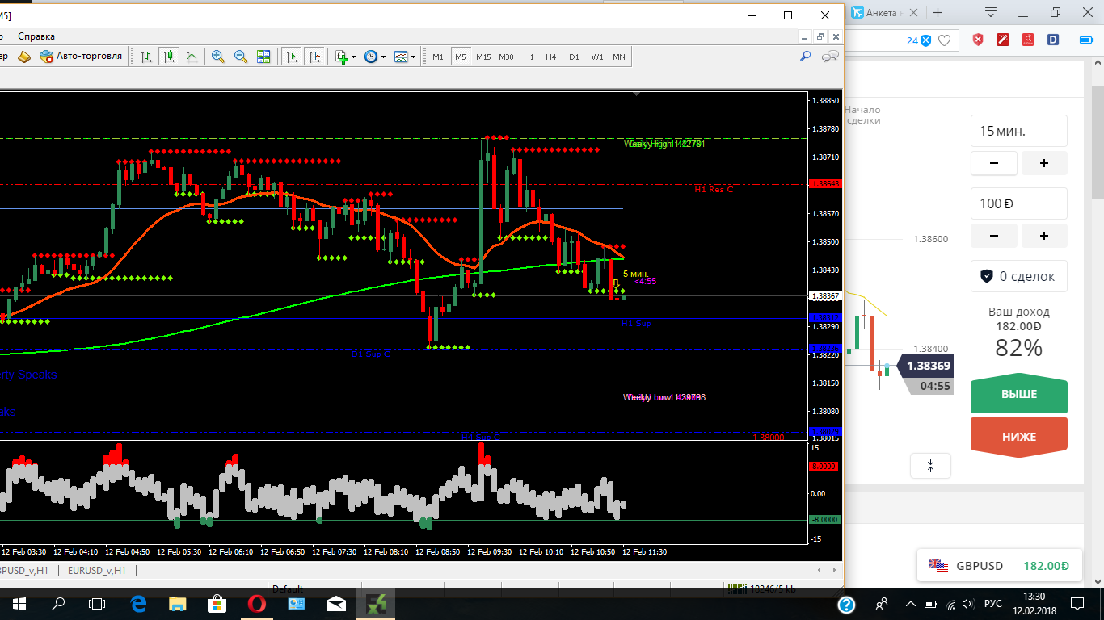Toggle the chart shift option
The width and height of the screenshot is (1104, 620).
click(314, 57)
